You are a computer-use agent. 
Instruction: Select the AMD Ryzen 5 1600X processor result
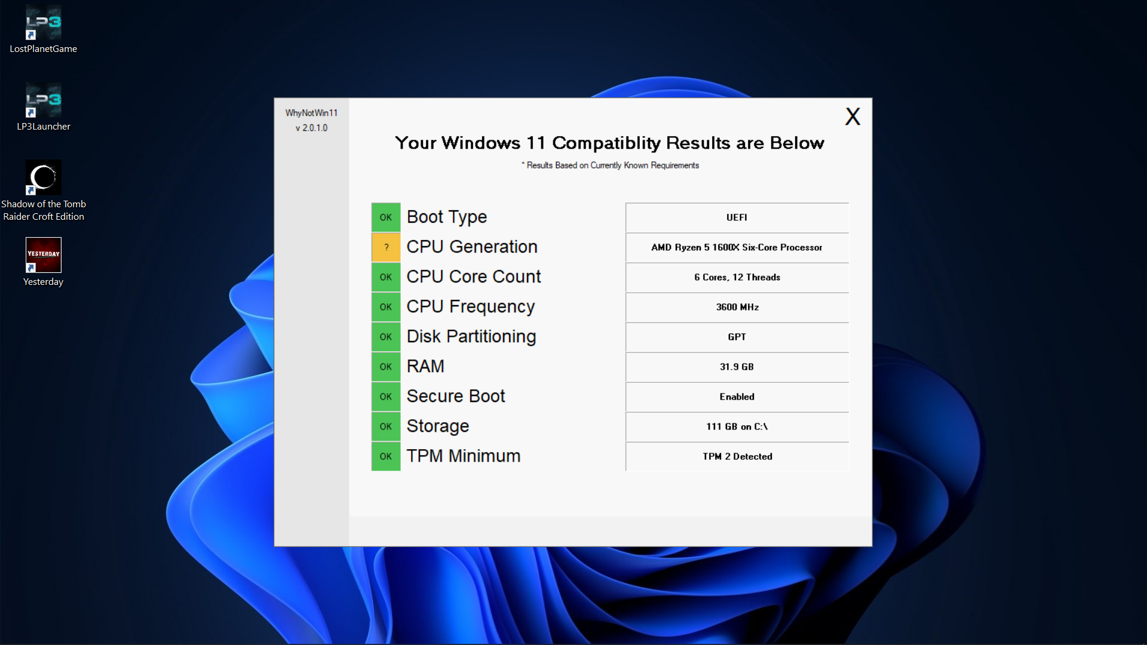(737, 247)
